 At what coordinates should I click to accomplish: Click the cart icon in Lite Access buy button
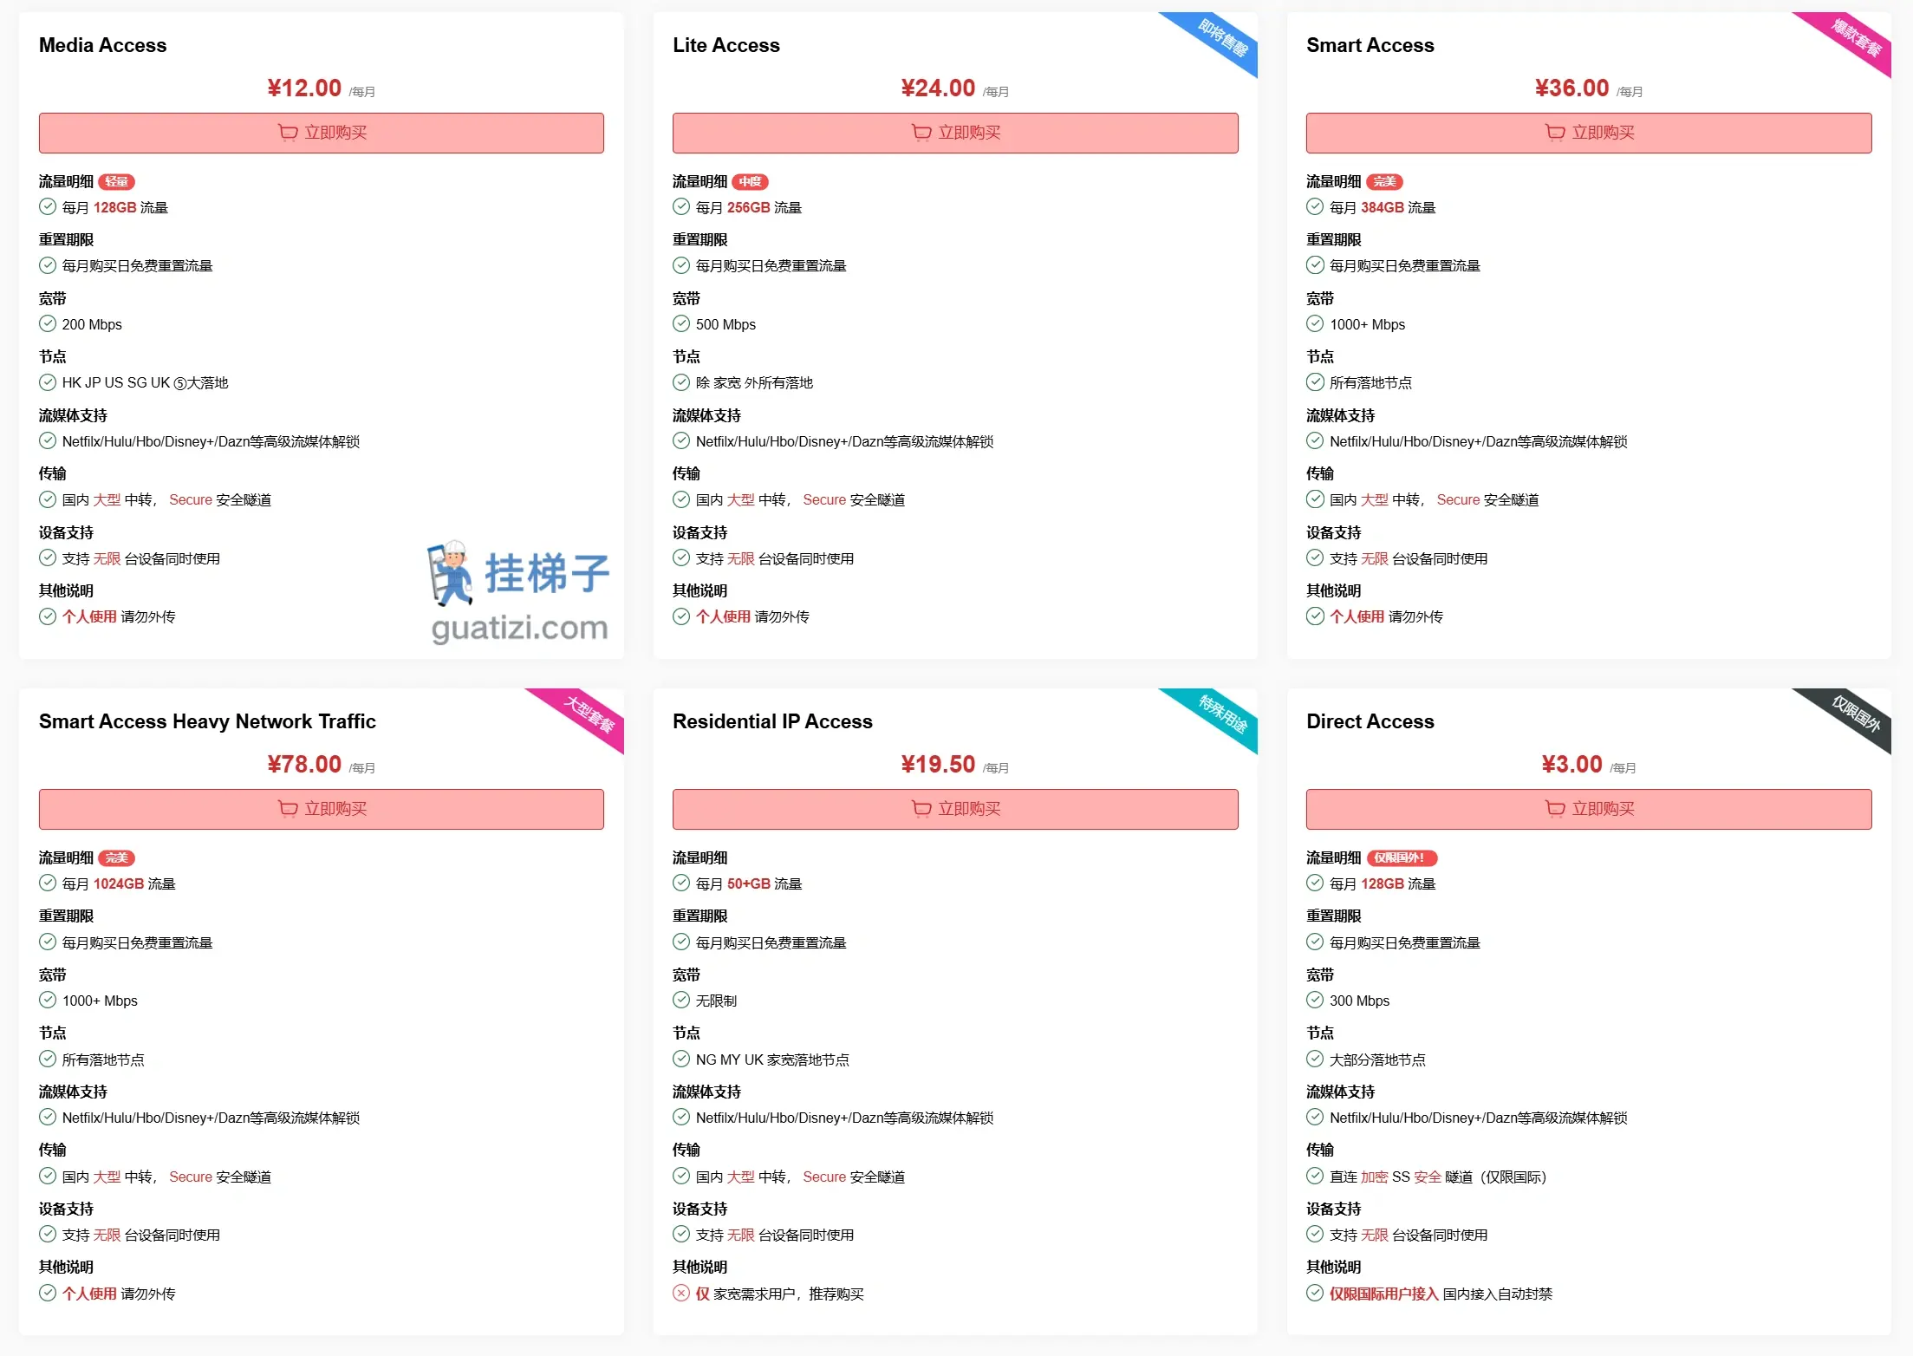click(921, 133)
